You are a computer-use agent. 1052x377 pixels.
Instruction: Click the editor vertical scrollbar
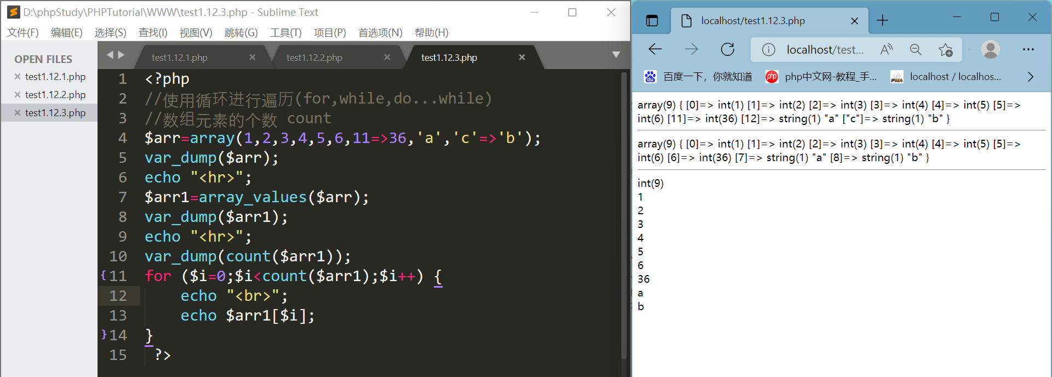click(624, 216)
